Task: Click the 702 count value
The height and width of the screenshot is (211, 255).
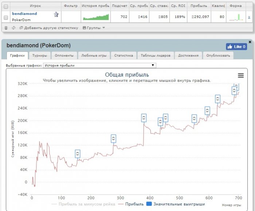Action: pyautogui.click(x=124, y=17)
